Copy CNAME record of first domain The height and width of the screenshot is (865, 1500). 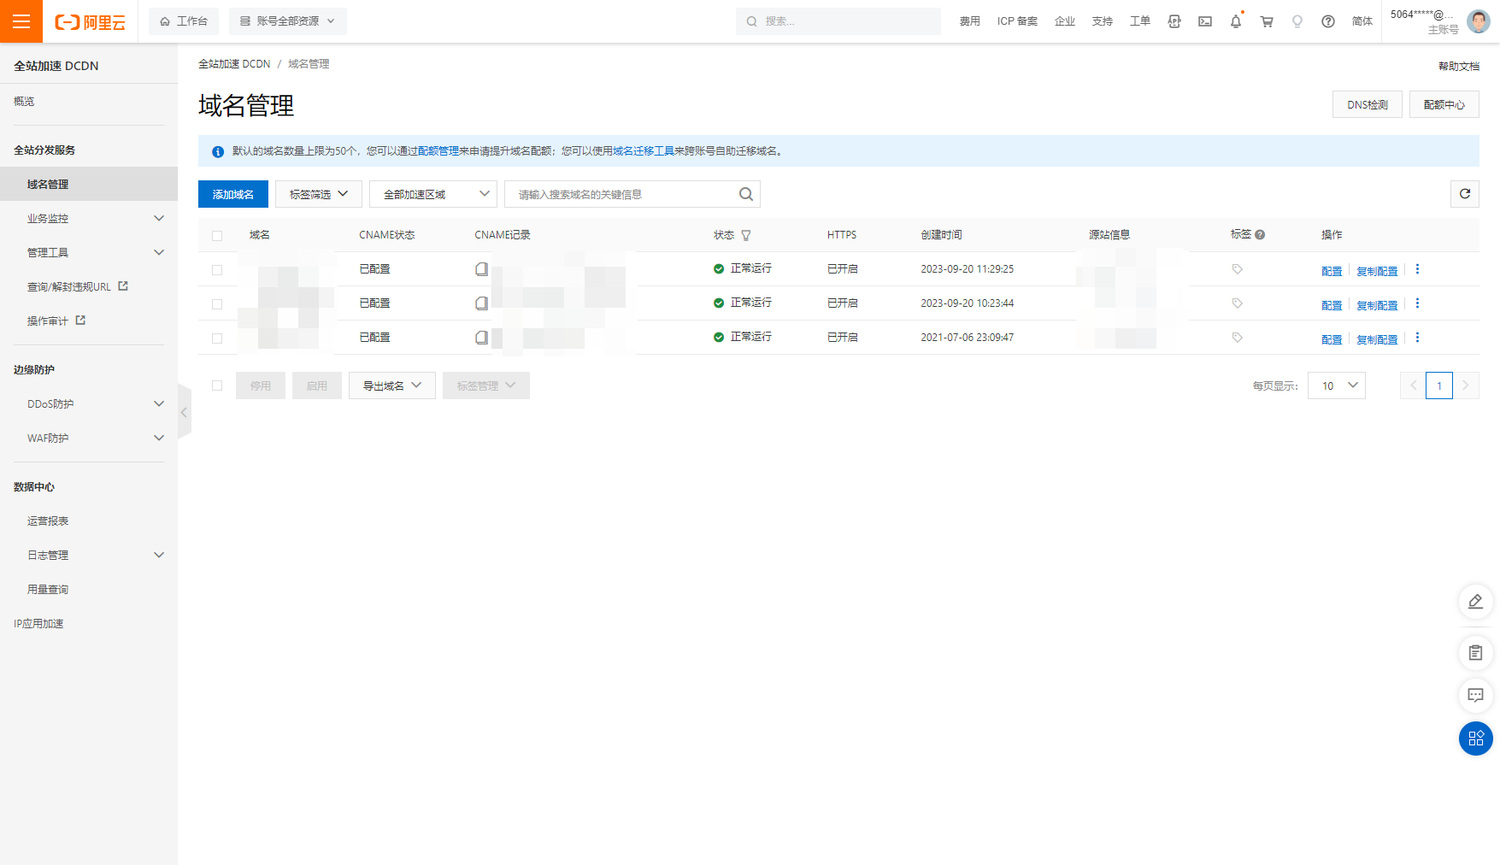[481, 269]
